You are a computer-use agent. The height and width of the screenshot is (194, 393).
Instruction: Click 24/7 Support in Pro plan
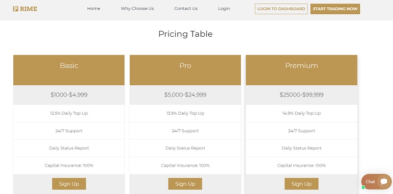click(185, 131)
